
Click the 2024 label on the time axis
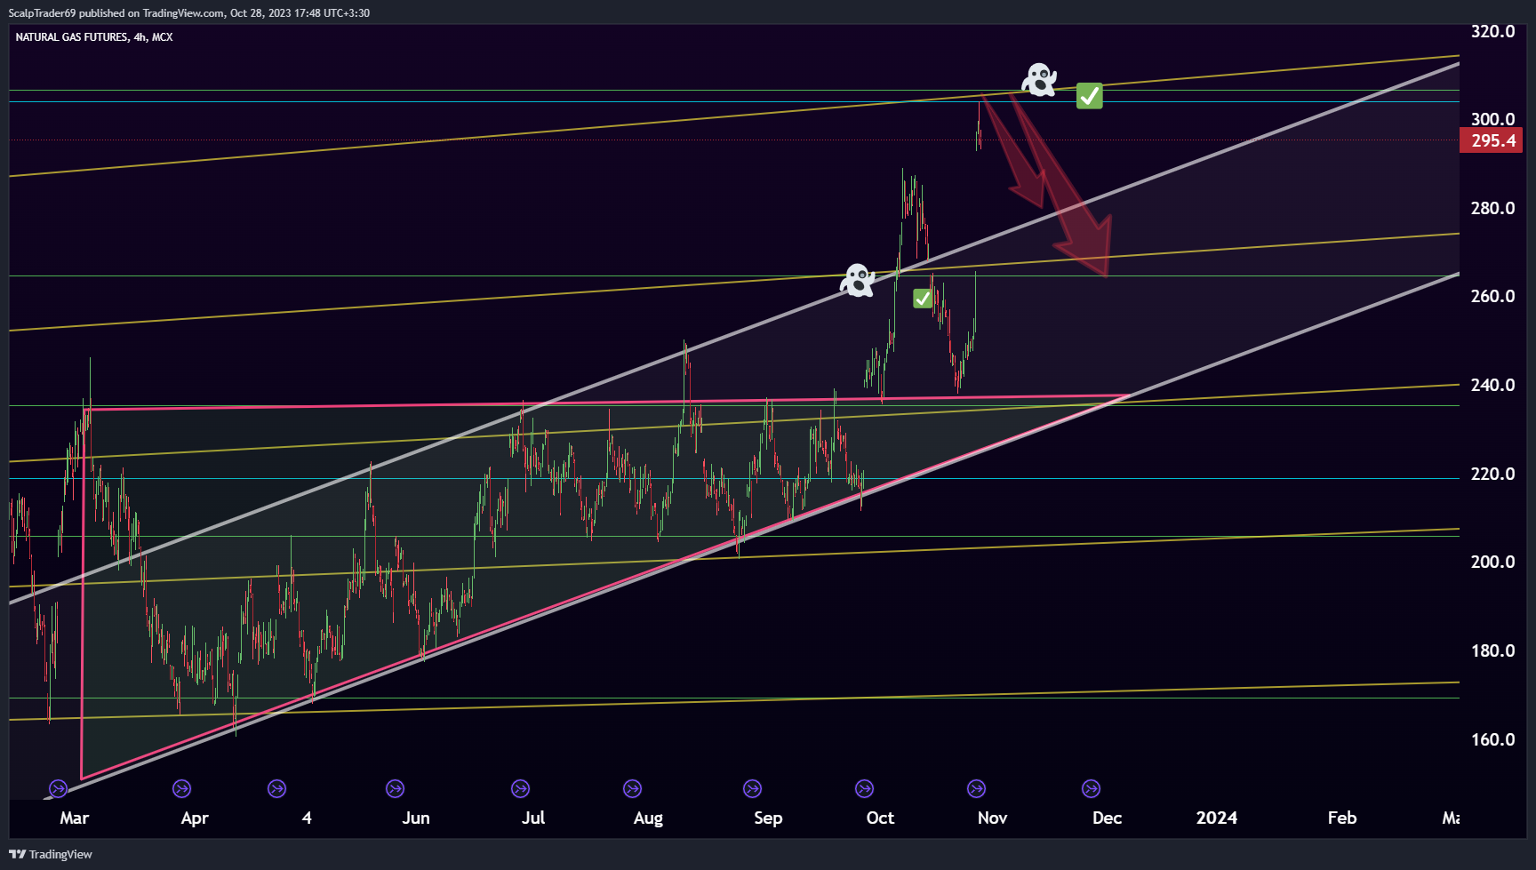(x=1216, y=818)
